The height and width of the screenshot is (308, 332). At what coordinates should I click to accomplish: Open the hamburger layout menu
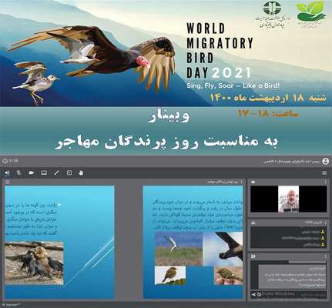[x=324, y=173]
